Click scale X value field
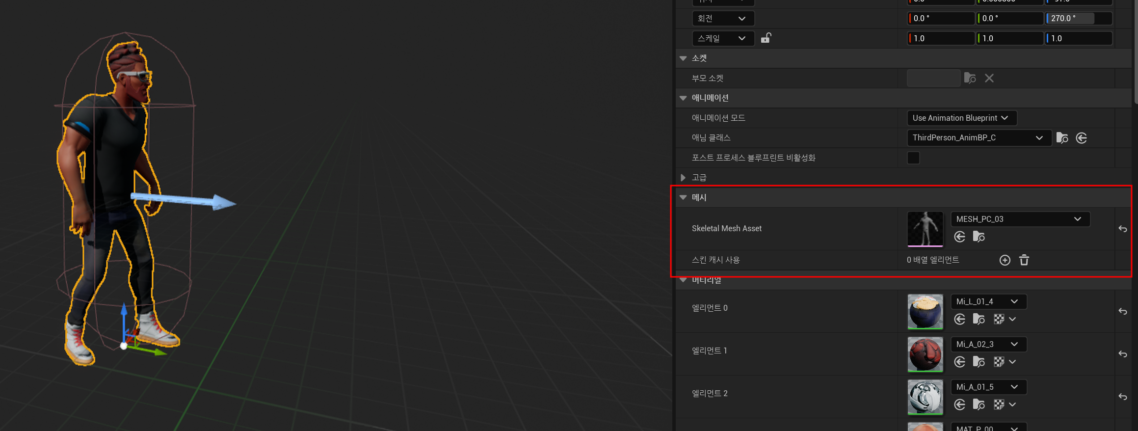The image size is (1138, 431). [941, 38]
